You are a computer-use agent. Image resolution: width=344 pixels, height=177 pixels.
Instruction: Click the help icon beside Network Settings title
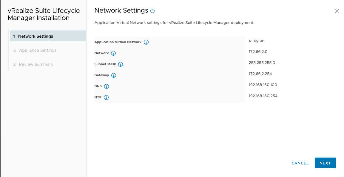point(152,11)
